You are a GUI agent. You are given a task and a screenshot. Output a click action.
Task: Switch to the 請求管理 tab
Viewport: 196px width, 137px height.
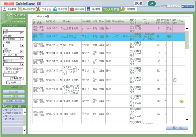click(x=94, y=9)
